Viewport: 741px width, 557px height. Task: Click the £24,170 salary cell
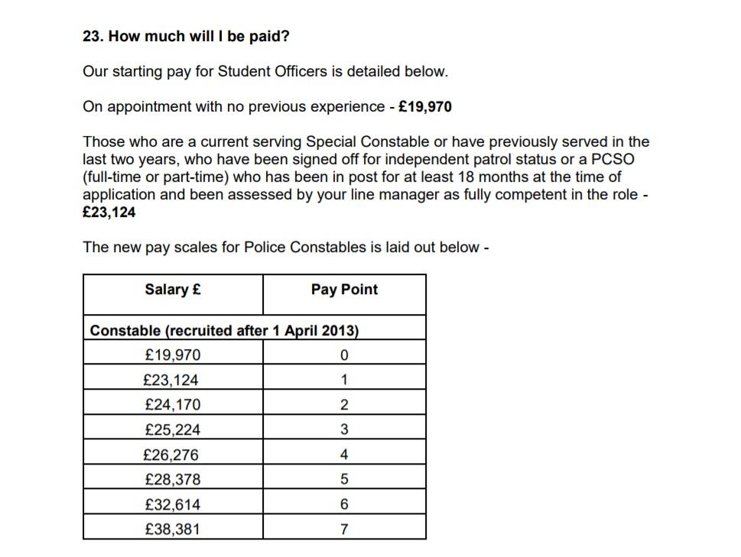[172, 405]
